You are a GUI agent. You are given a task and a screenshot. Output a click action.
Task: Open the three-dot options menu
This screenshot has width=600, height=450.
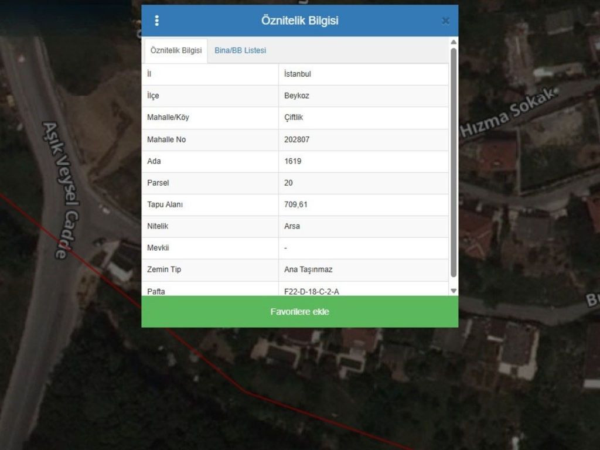click(156, 21)
